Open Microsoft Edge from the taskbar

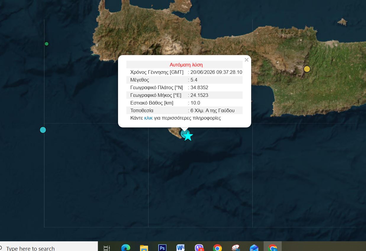[x=126, y=248]
